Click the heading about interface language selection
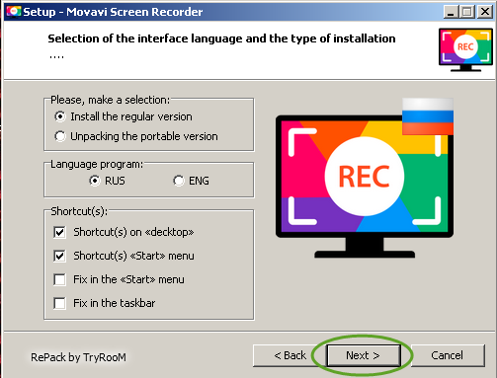Image resolution: width=497 pixels, height=378 pixels. [221, 38]
